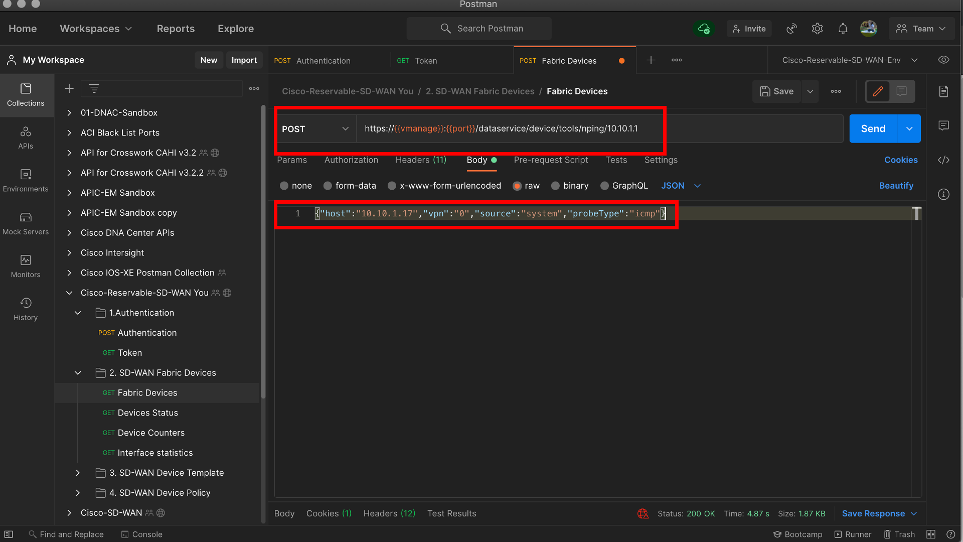Screen dimensions: 963x542
Task: Open the Environments sidebar panel
Action: pyautogui.click(x=26, y=180)
